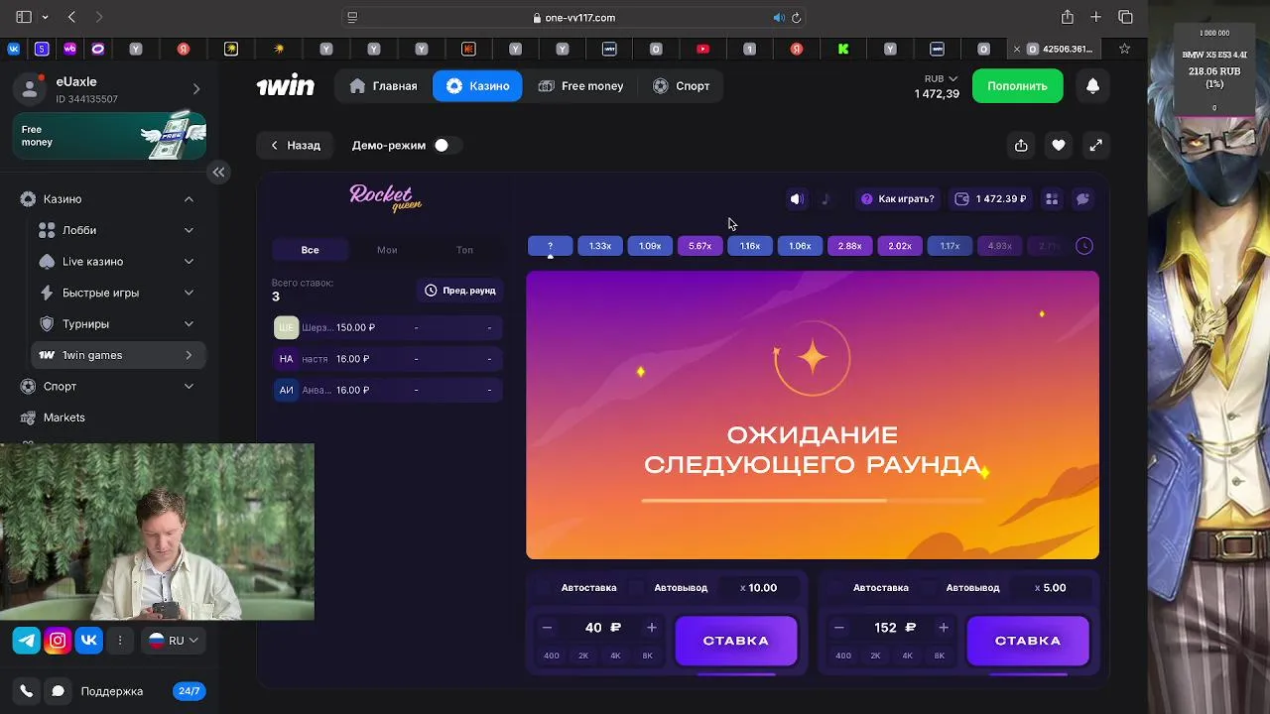Select the Все bets tab

click(311, 250)
